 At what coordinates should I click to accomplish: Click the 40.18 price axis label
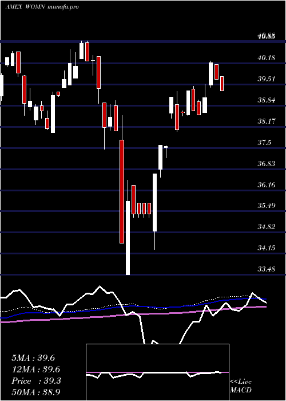[267, 58]
